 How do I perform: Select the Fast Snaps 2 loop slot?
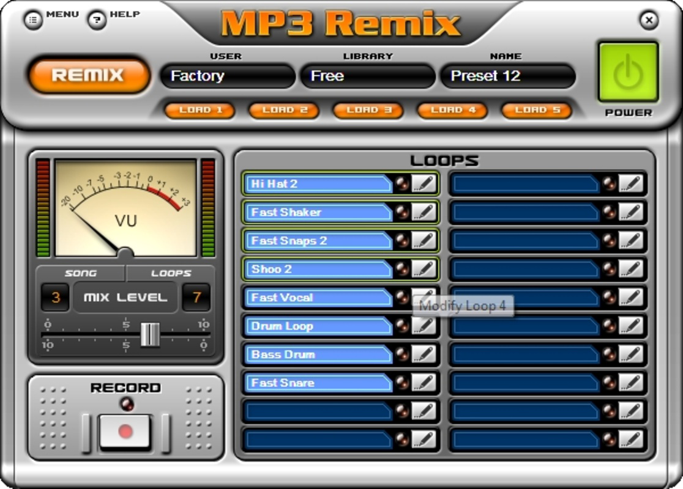click(x=318, y=241)
